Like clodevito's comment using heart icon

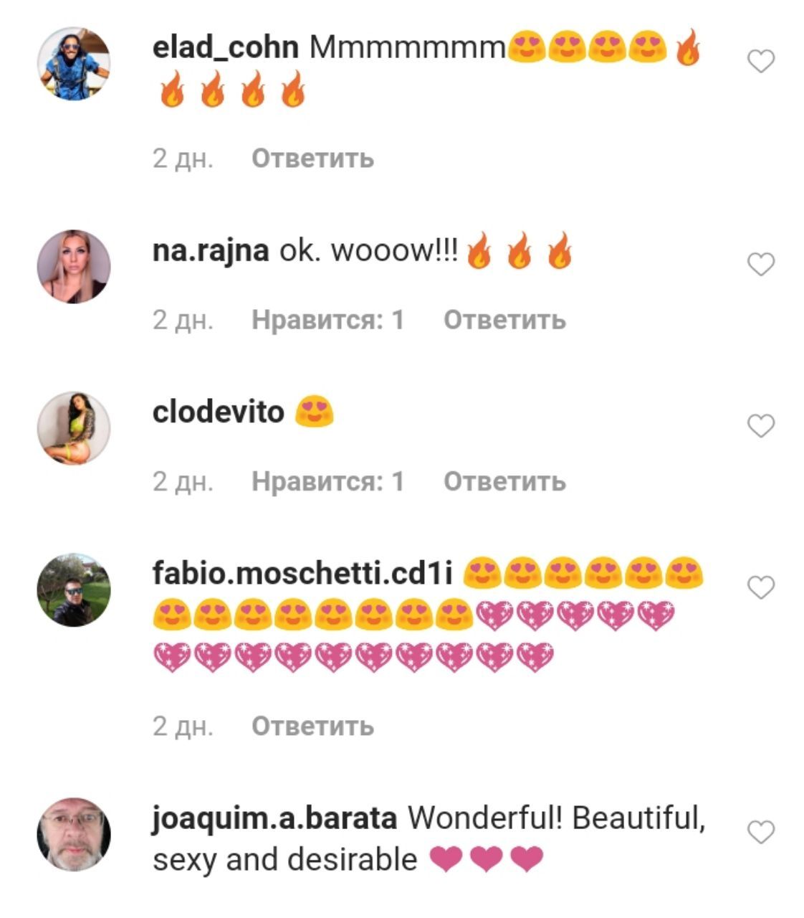click(760, 426)
